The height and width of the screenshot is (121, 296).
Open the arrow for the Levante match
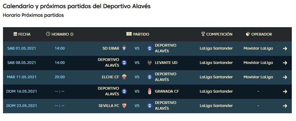click(285, 63)
